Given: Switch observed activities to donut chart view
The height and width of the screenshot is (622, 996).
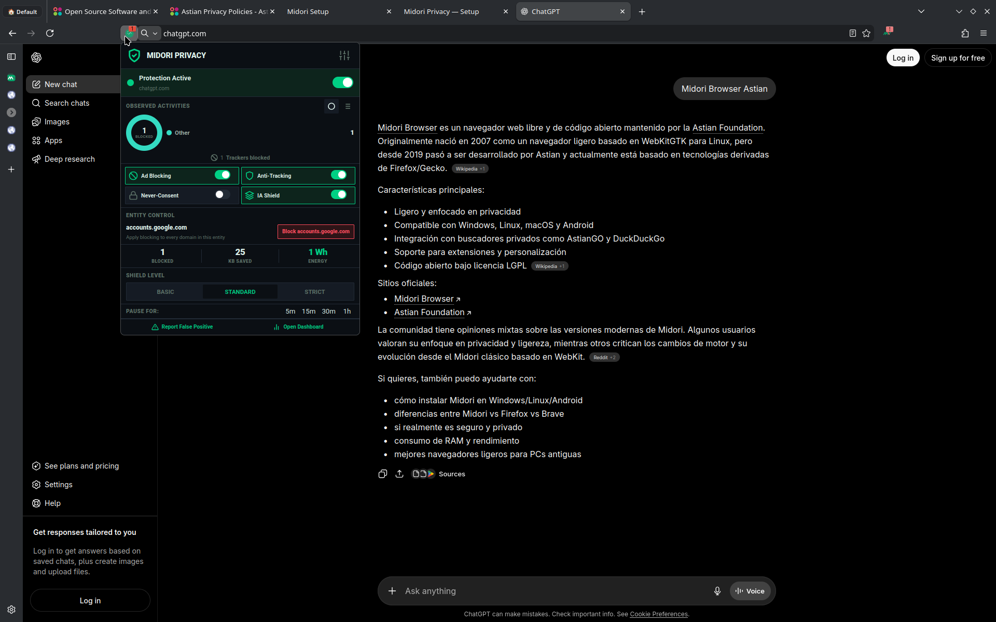Looking at the screenshot, I should click(x=331, y=106).
